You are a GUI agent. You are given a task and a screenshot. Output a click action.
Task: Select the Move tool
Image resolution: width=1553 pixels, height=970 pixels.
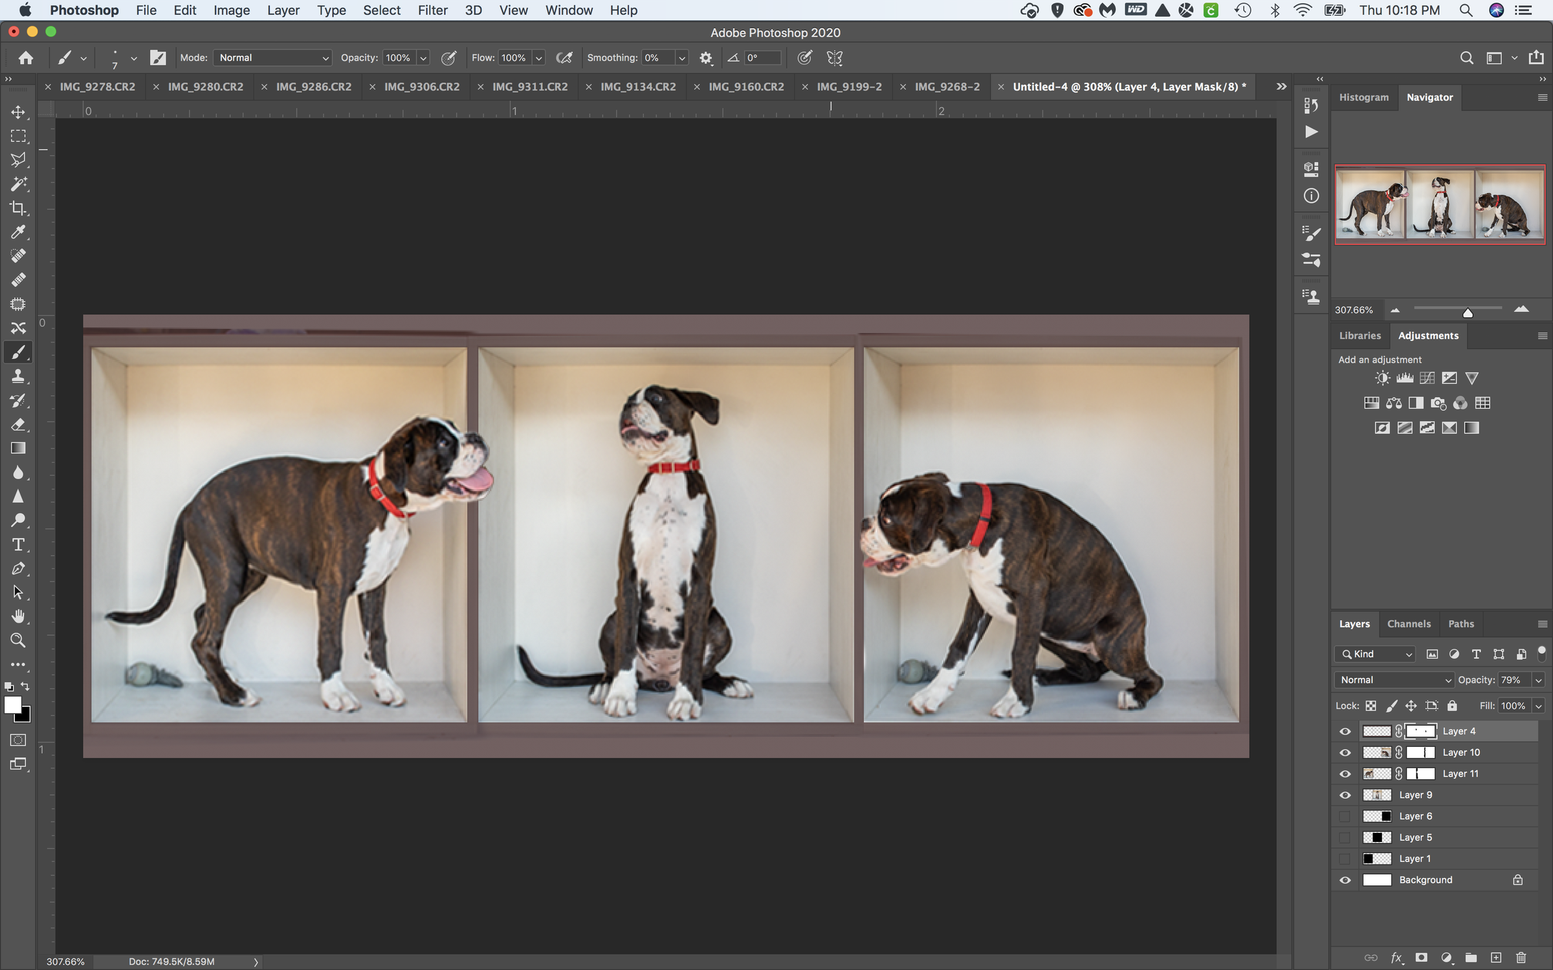coord(18,111)
